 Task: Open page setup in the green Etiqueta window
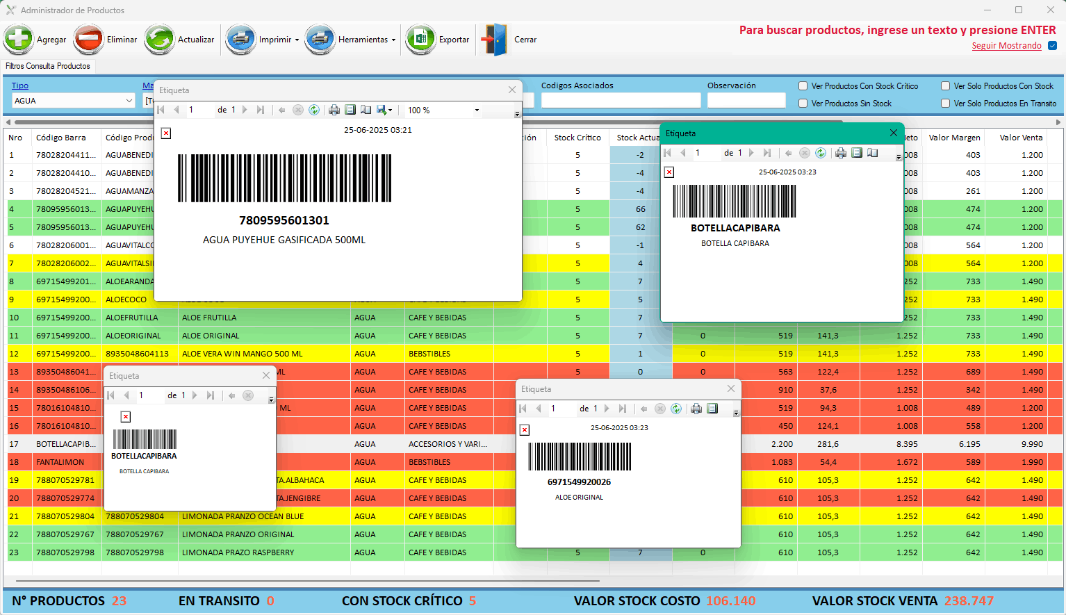click(872, 153)
